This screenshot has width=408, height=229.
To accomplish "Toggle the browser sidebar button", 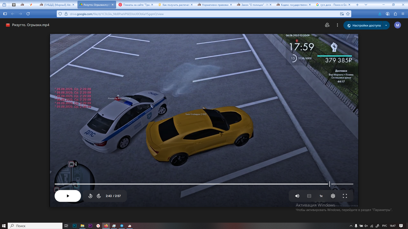I will (5, 14).
